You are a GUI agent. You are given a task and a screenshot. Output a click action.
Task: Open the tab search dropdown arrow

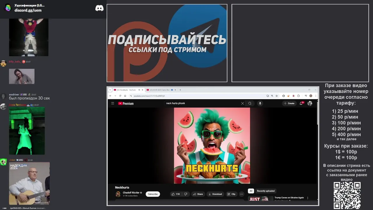[110, 90]
